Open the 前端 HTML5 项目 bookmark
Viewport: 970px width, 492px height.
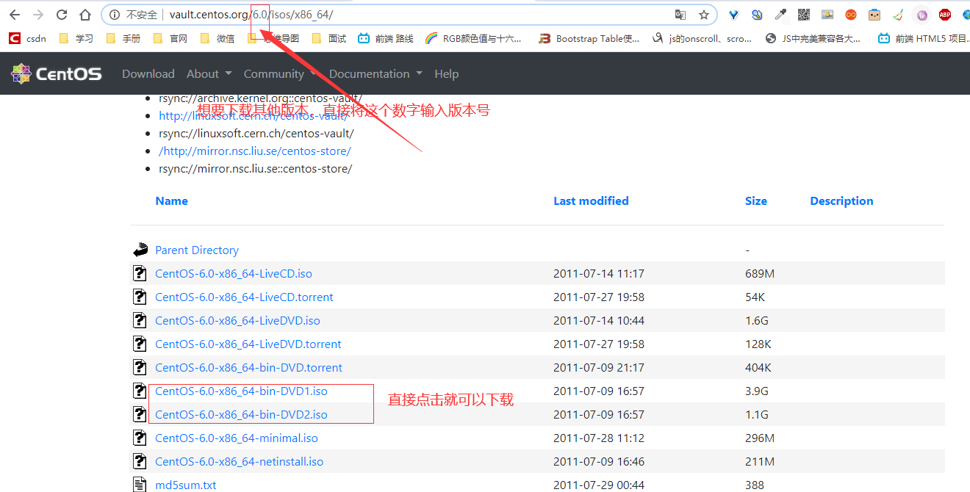pyautogui.click(x=924, y=38)
